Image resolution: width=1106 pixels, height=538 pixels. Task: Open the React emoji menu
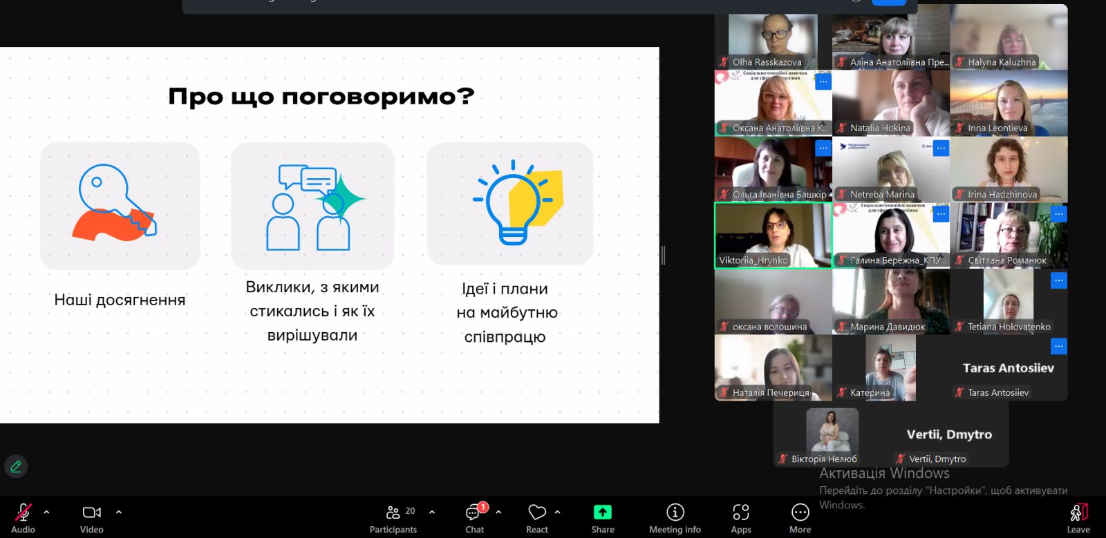537,519
